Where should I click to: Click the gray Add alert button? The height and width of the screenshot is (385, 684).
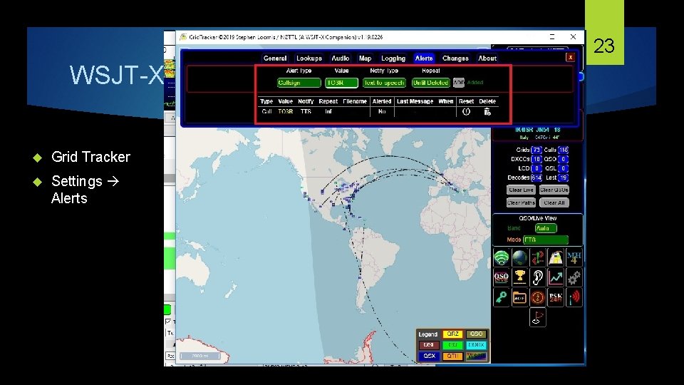[x=458, y=83]
